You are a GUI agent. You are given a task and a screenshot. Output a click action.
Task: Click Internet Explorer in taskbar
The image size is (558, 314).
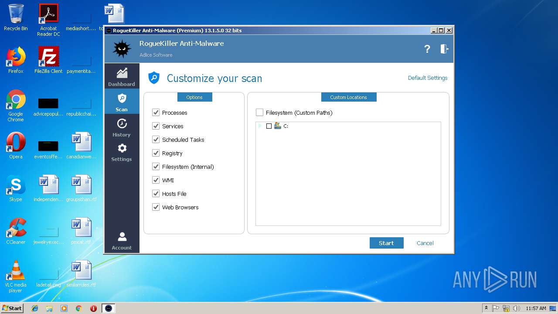[35, 308]
